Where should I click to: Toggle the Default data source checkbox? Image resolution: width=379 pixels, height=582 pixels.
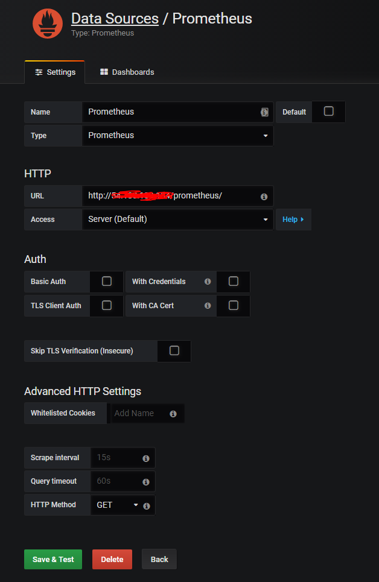coord(329,112)
